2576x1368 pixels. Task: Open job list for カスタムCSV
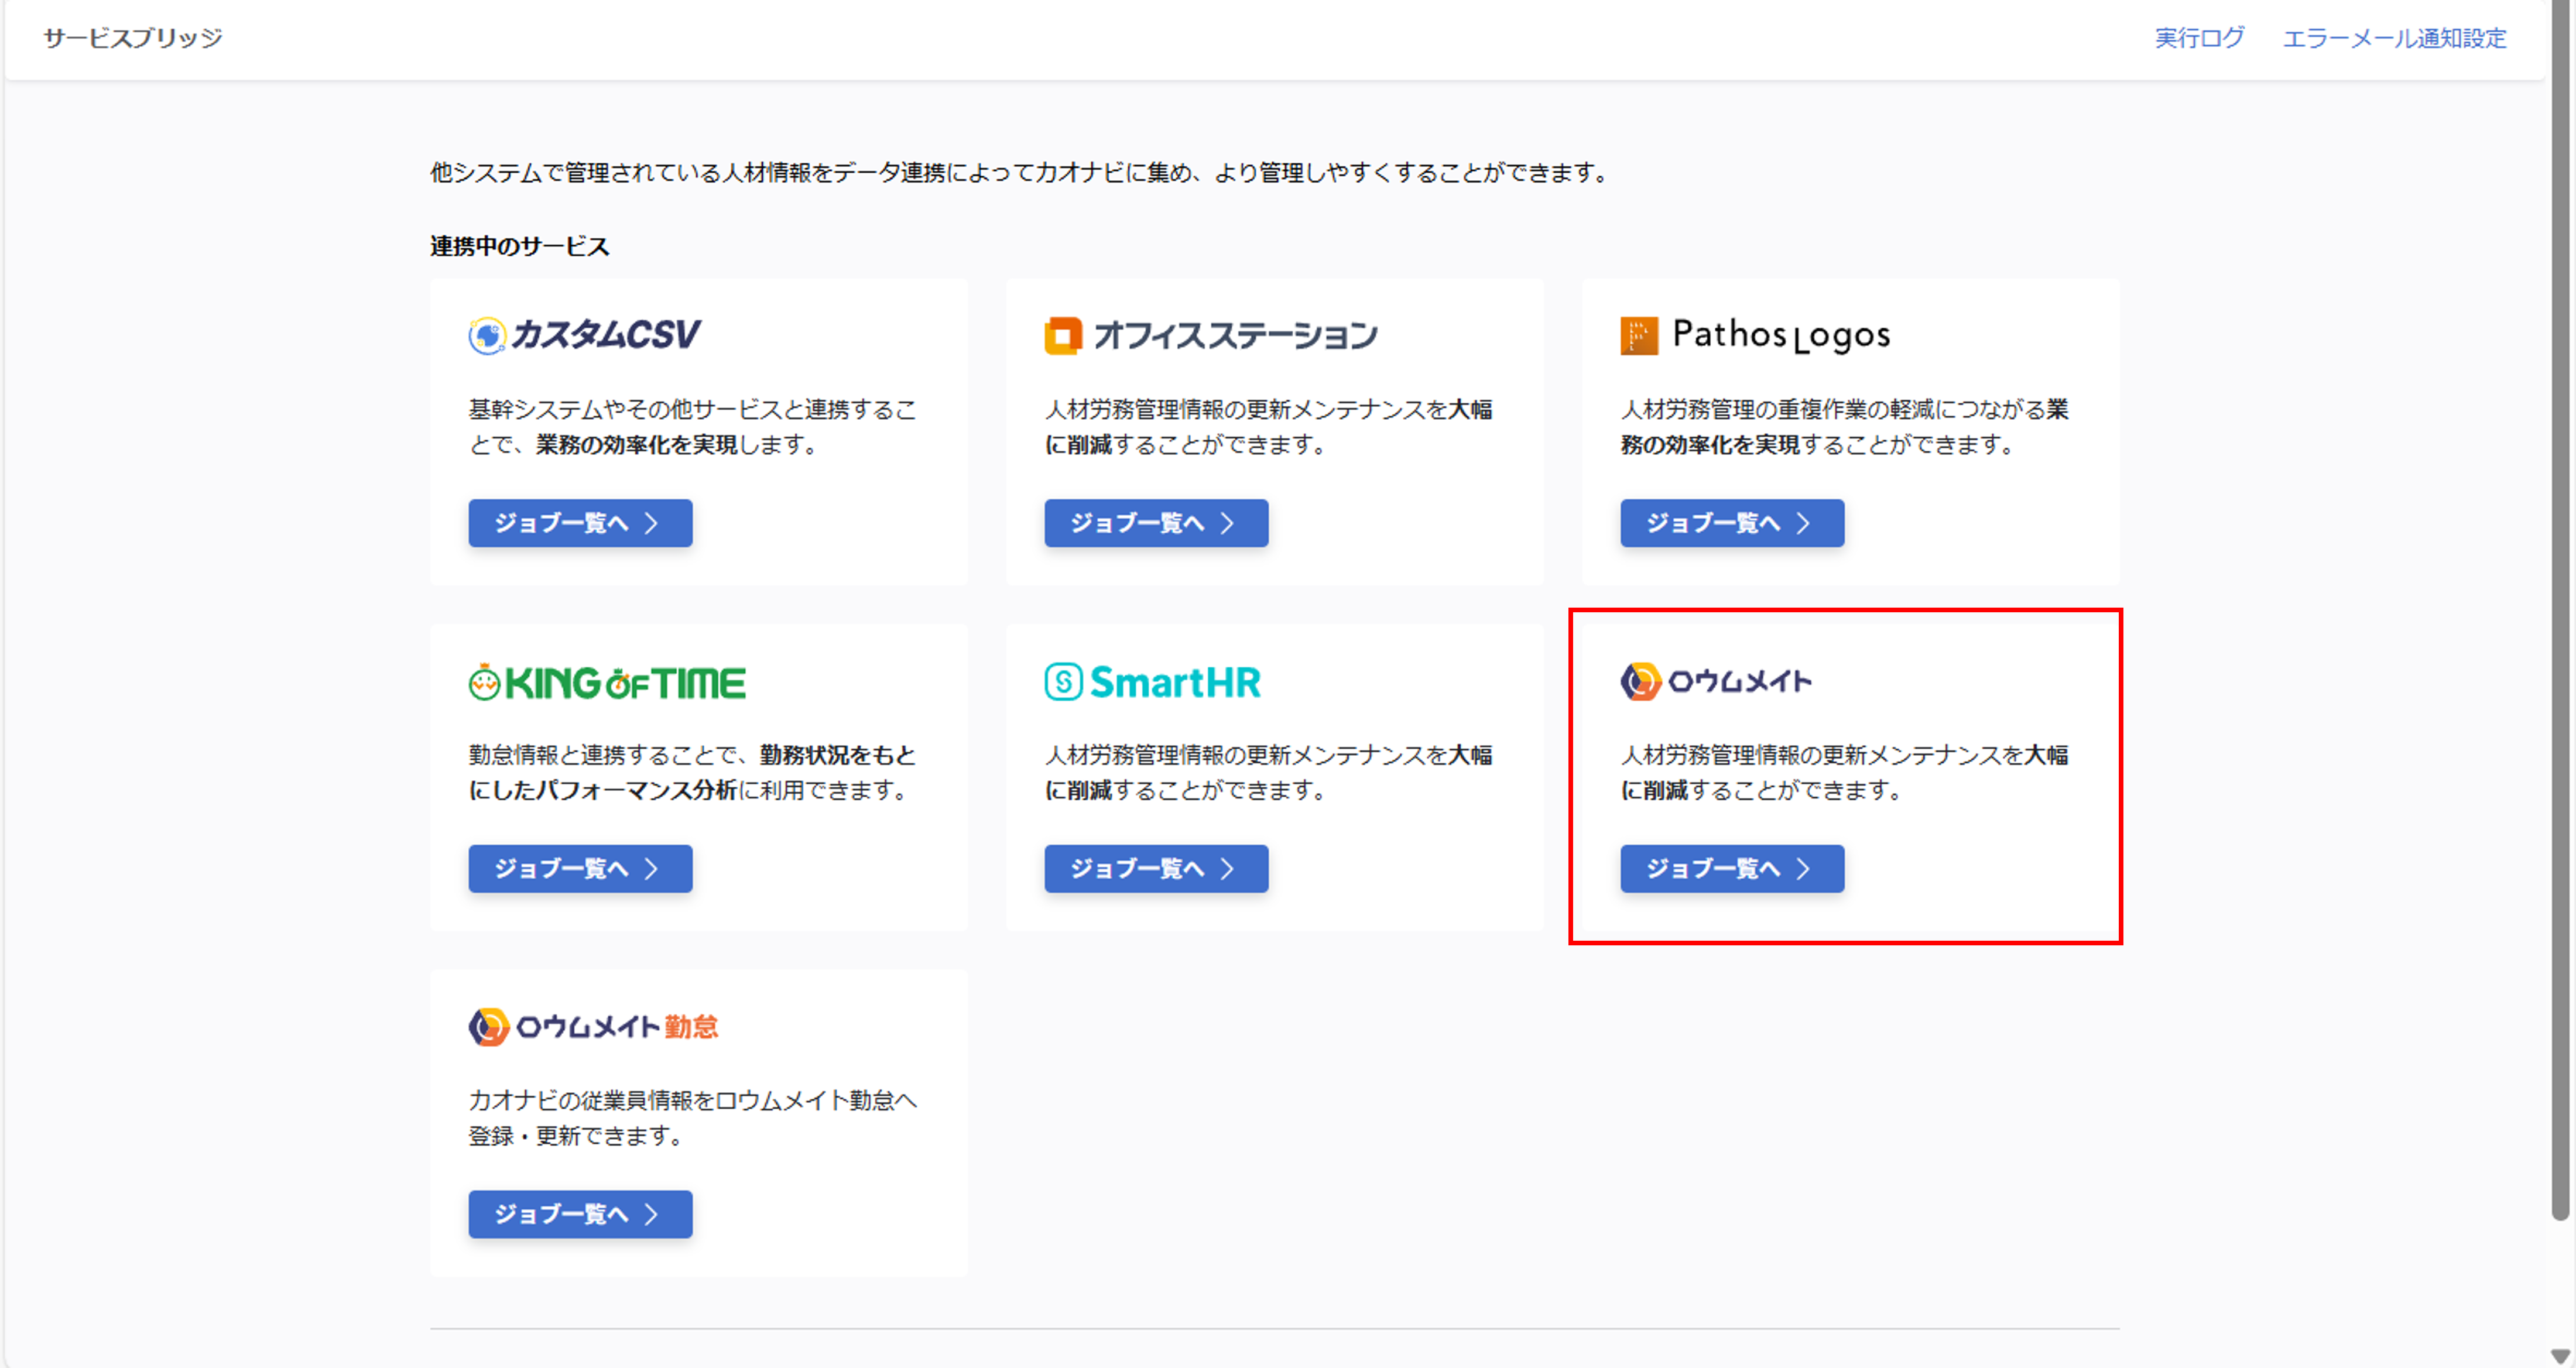(580, 522)
